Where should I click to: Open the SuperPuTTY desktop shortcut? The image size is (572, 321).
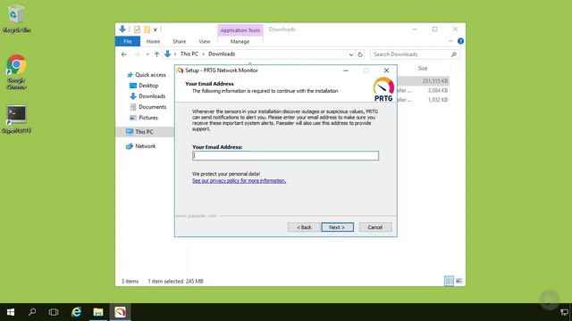[16, 119]
